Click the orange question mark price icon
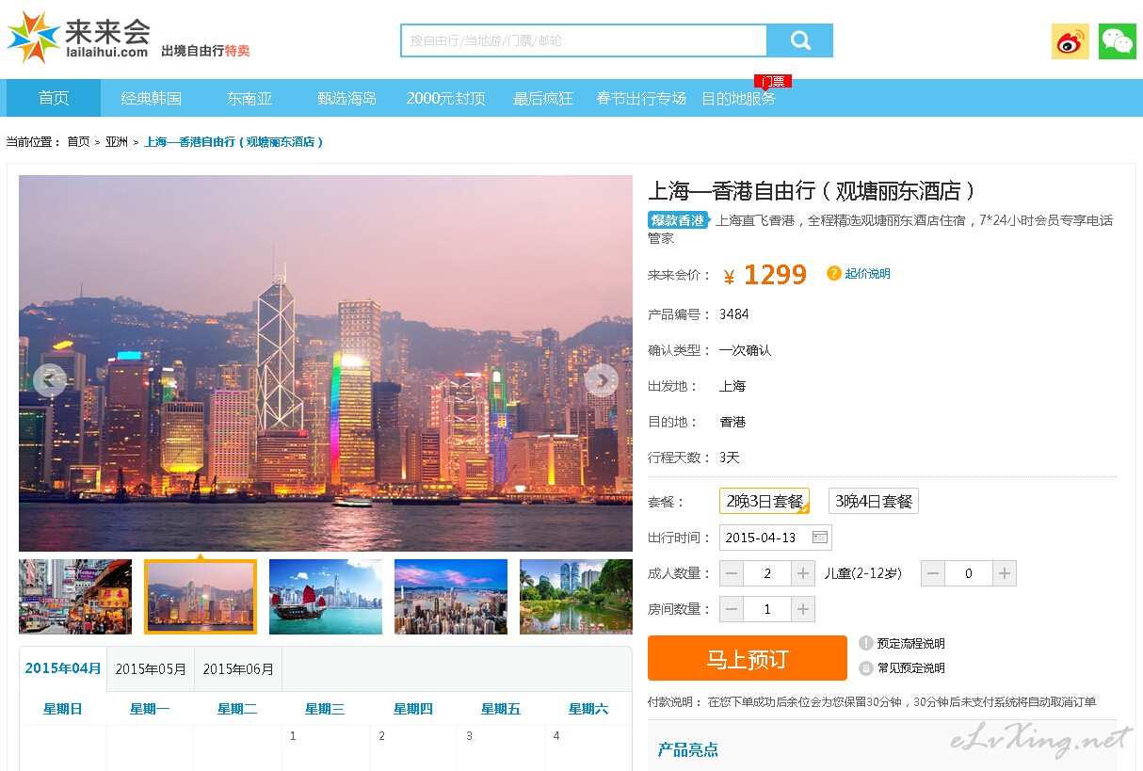The image size is (1143, 771). (833, 273)
